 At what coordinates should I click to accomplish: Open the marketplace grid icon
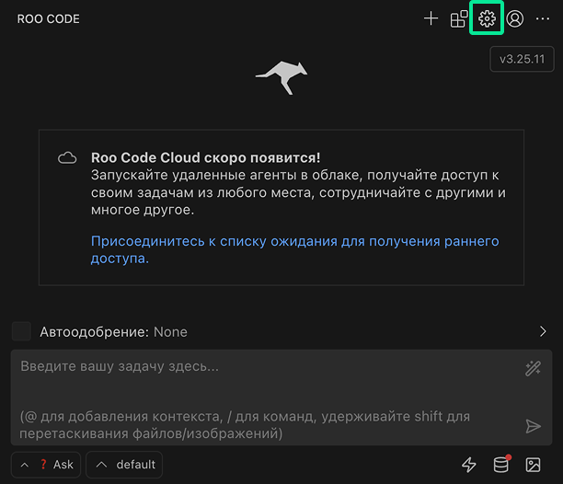pos(459,18)
